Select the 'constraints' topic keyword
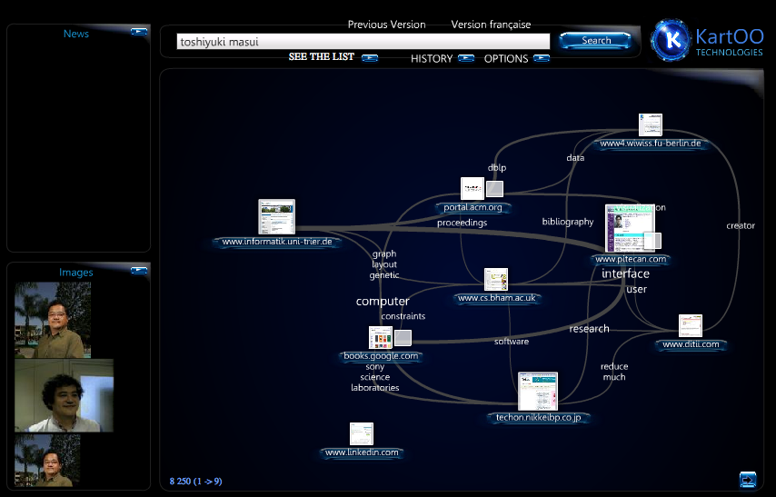 [x=403, y=316]
